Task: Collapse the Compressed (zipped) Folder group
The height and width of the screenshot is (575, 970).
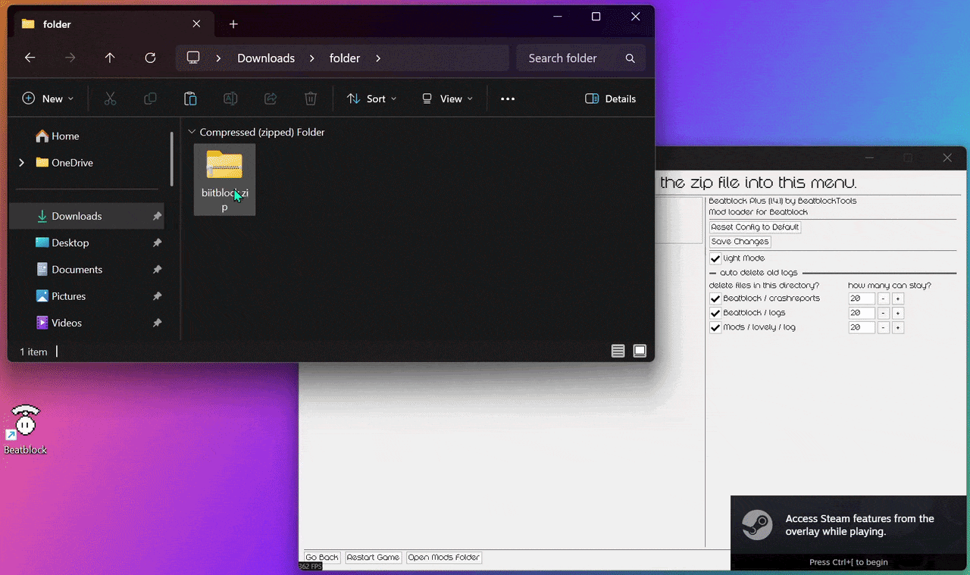Action: click(x=192, y=132)
